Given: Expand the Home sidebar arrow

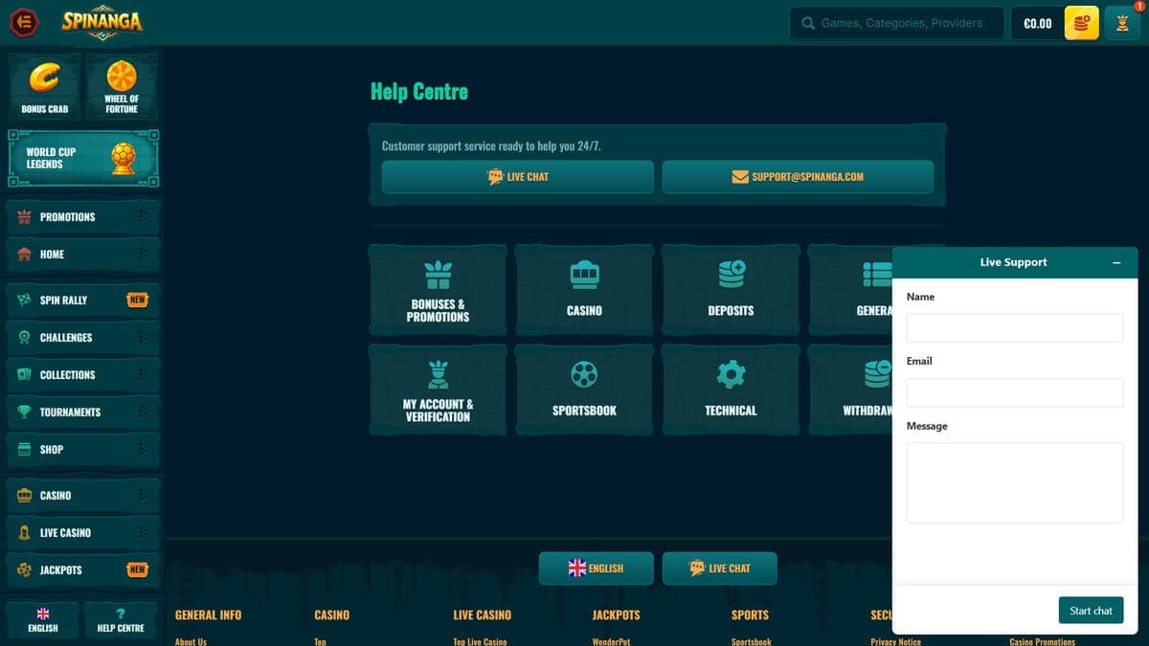Looking at the screenshot, I should tap(143, 255).
